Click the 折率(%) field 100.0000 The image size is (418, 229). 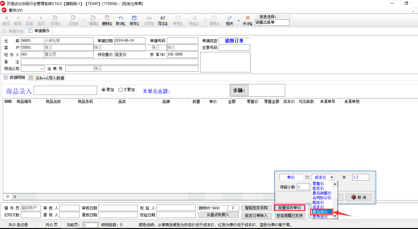(x=182, y=55)
